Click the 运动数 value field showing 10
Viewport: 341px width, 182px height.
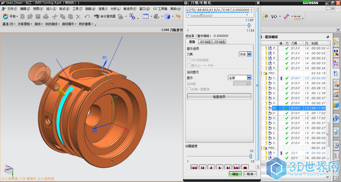[242, 84]
